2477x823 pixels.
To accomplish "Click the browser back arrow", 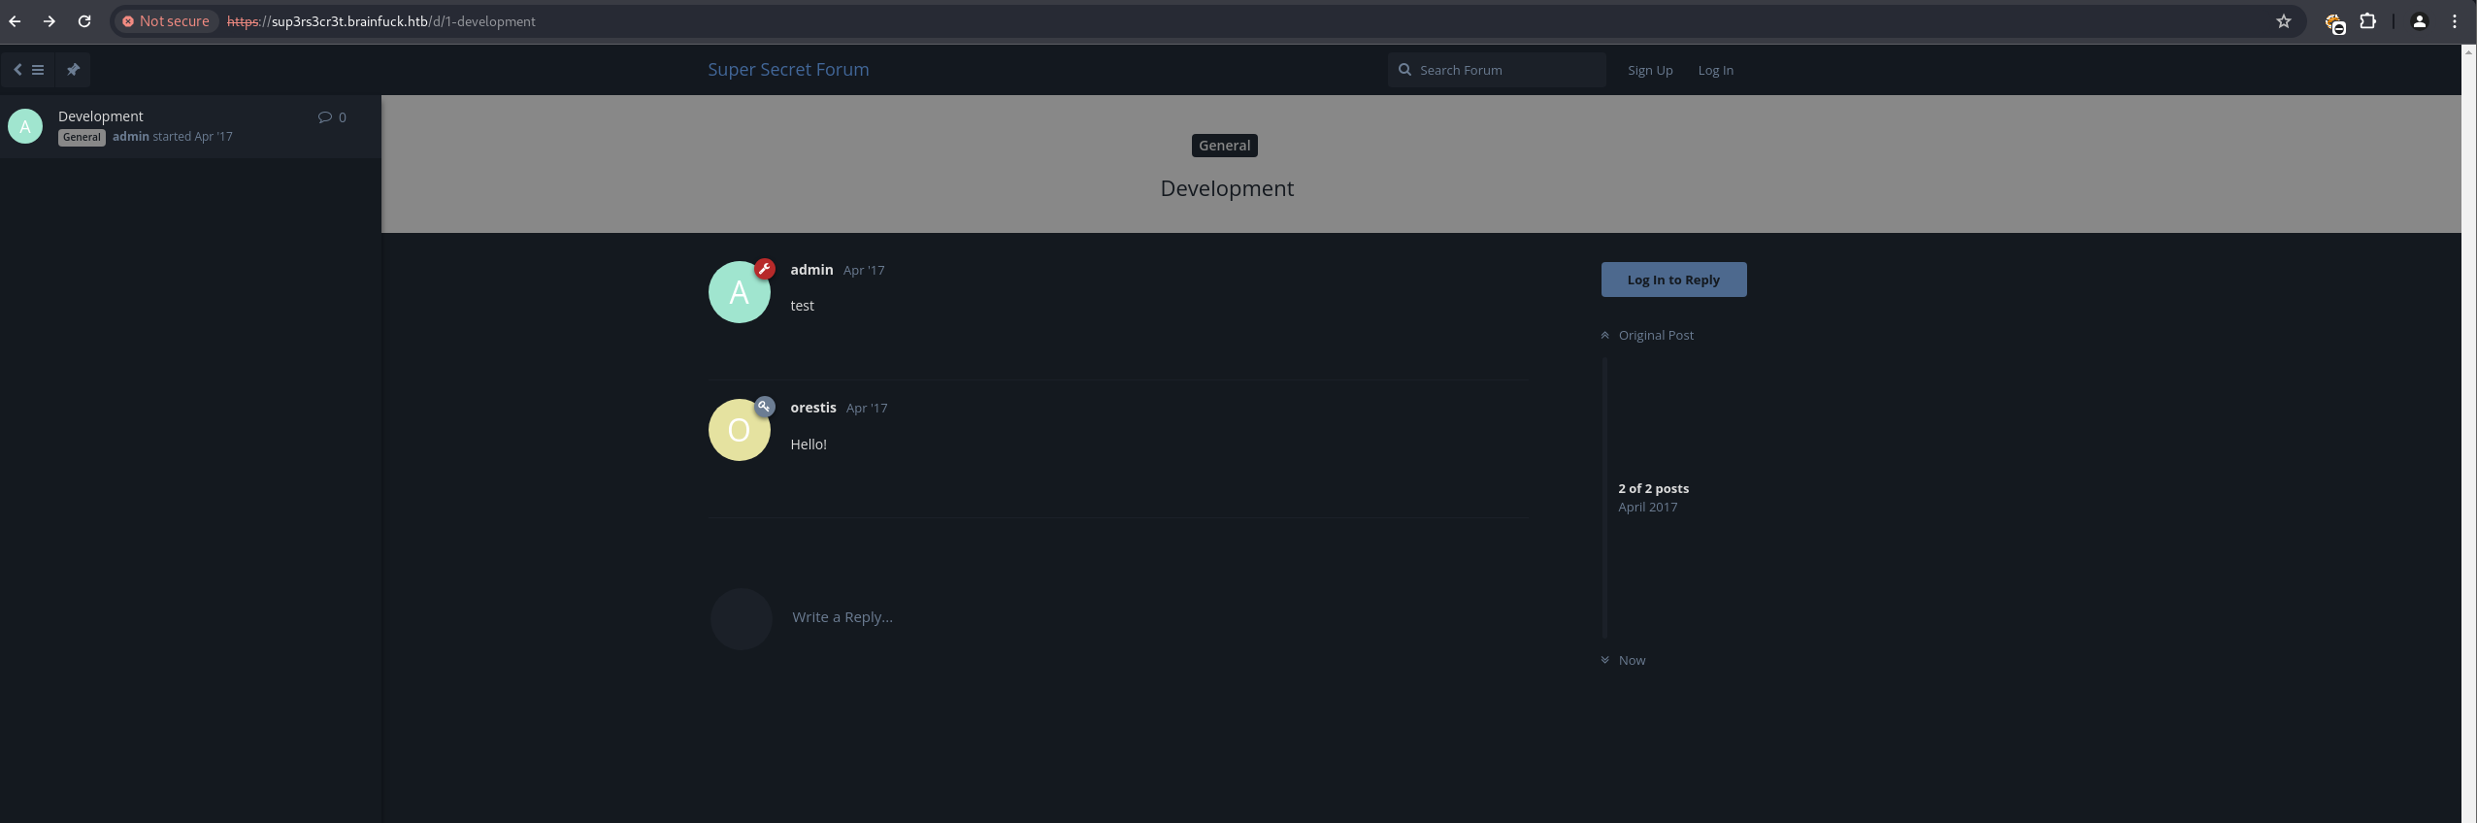I will 15,21.
